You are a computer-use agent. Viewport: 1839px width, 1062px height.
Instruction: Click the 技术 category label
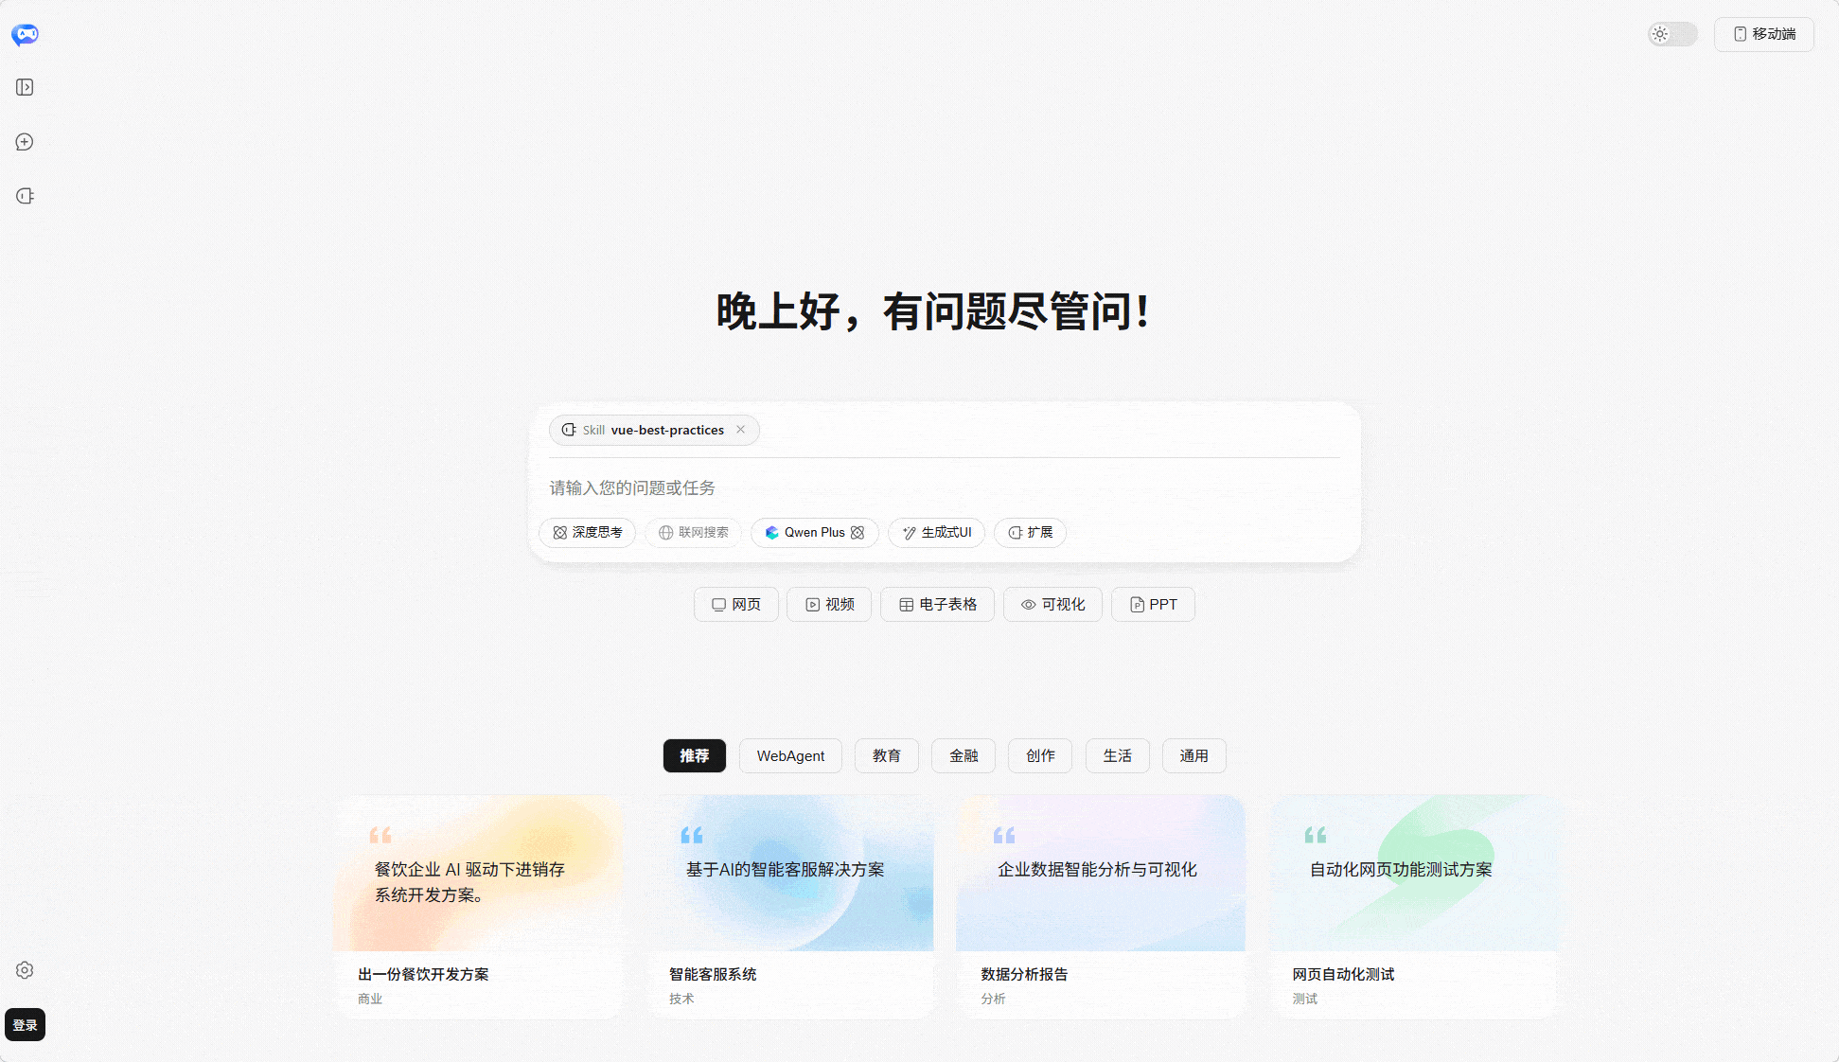pos(681,999)
